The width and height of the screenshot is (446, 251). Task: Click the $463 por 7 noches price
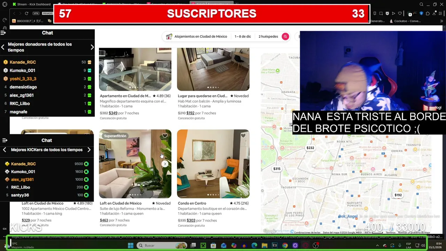115,220
